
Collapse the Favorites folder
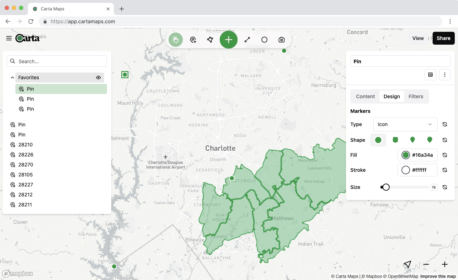click(13, 77)
